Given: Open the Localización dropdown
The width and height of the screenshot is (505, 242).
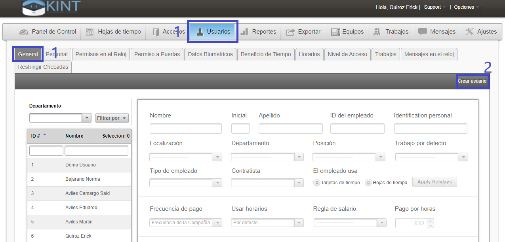Looking at the screenshot, I should pos(217,157).
